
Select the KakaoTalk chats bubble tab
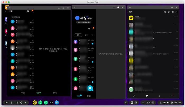[147, 96]
